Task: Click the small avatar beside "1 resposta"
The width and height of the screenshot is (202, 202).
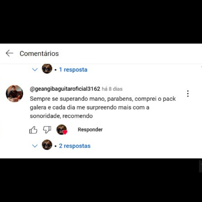Action: coord(47,69)
